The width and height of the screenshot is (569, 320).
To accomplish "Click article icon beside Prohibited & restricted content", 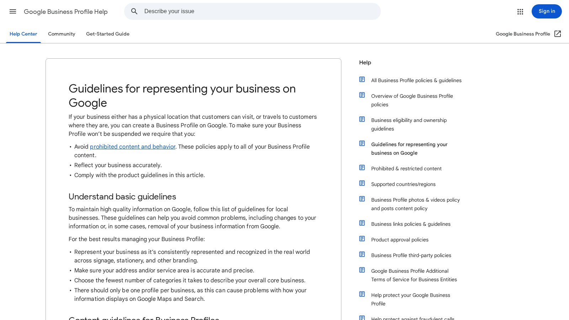I will click(x=362, y=167).
